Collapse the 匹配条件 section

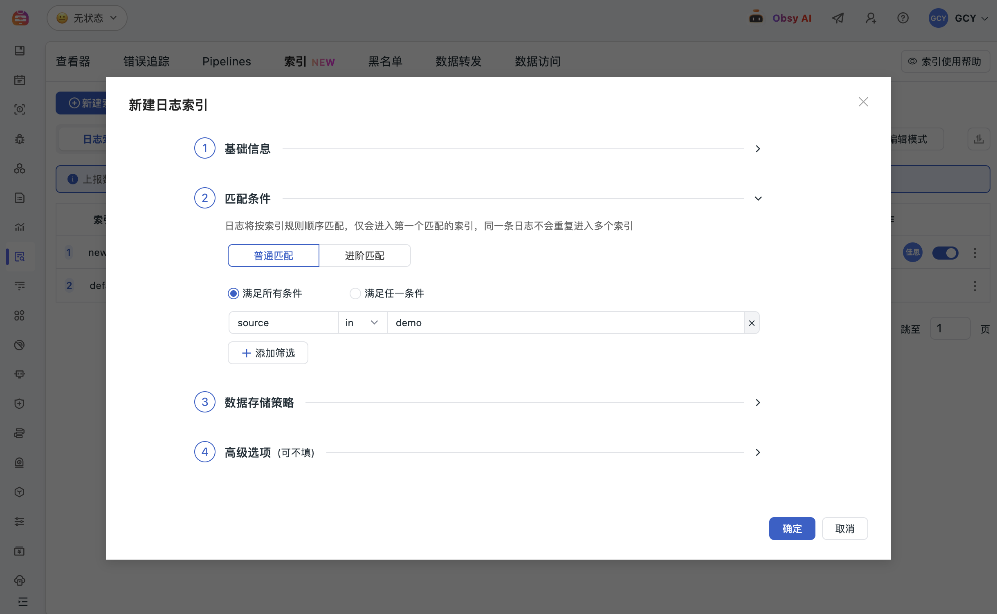[758, 199]
